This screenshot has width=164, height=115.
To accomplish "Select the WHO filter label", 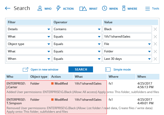I will (48, 9).
